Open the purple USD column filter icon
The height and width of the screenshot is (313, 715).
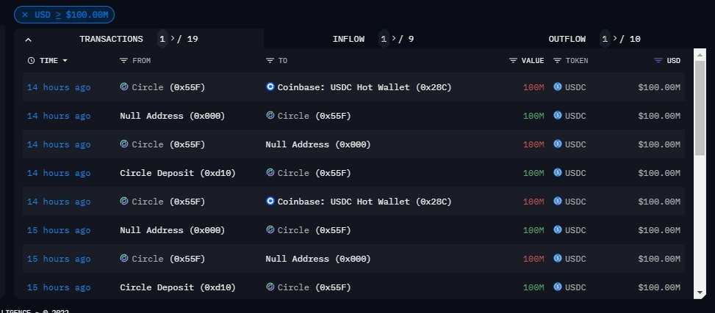pos(658,61)
